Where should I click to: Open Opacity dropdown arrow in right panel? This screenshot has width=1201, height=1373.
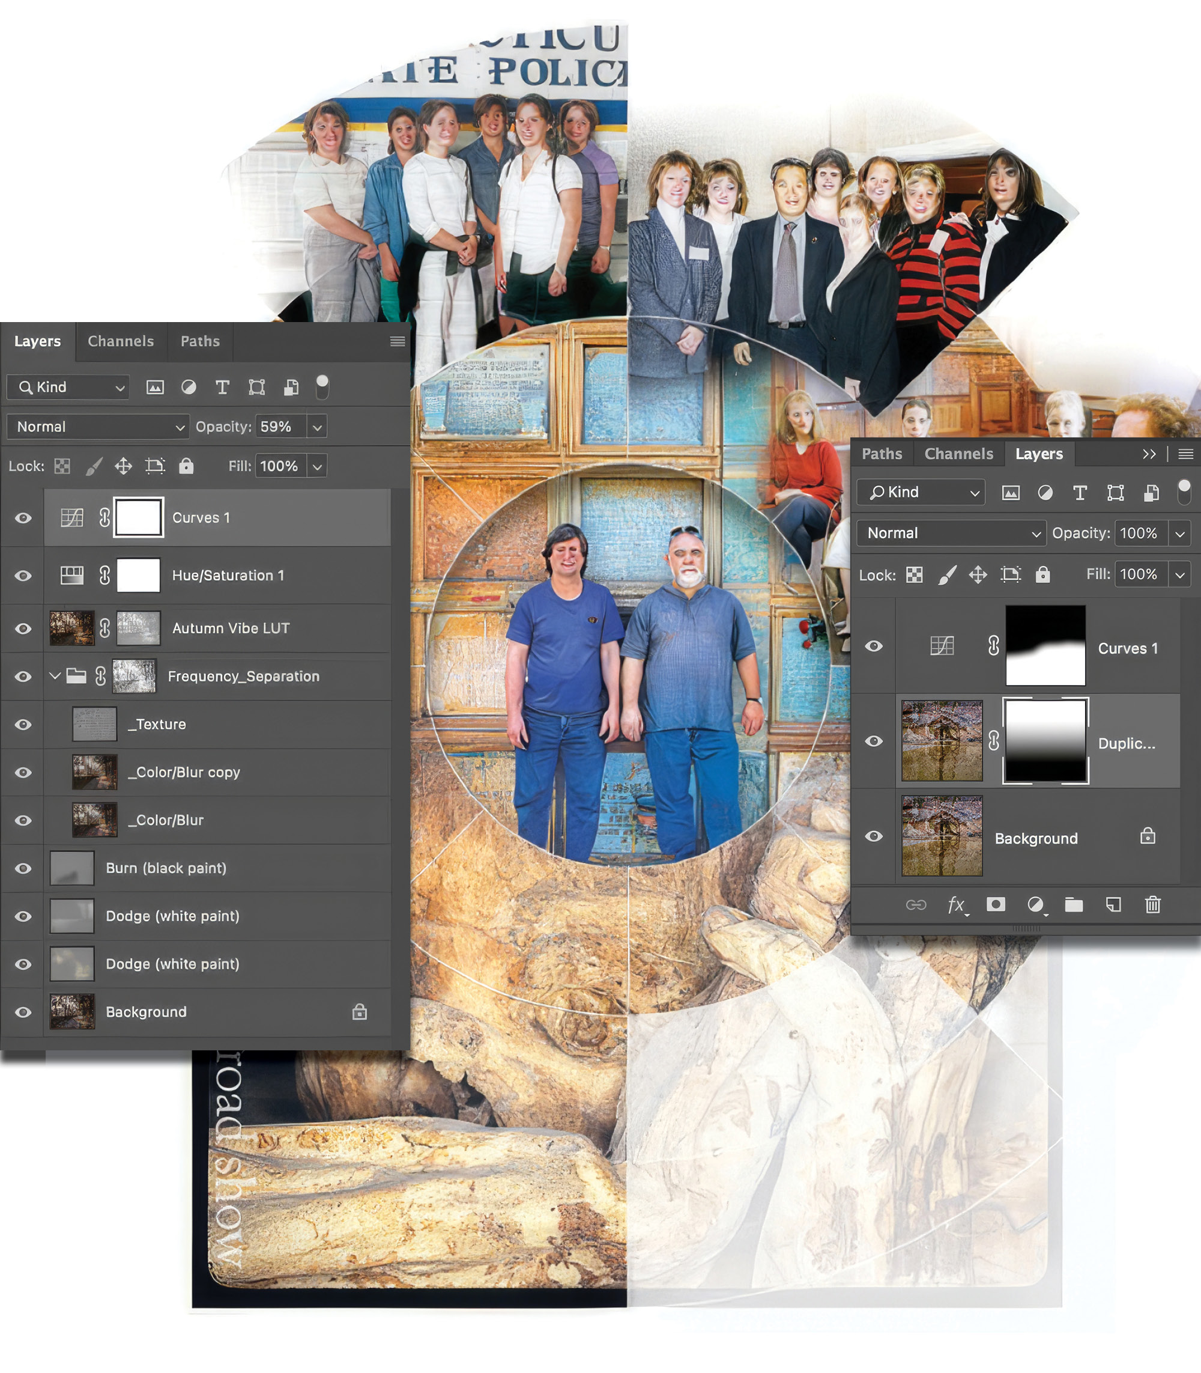[1179, 533]
